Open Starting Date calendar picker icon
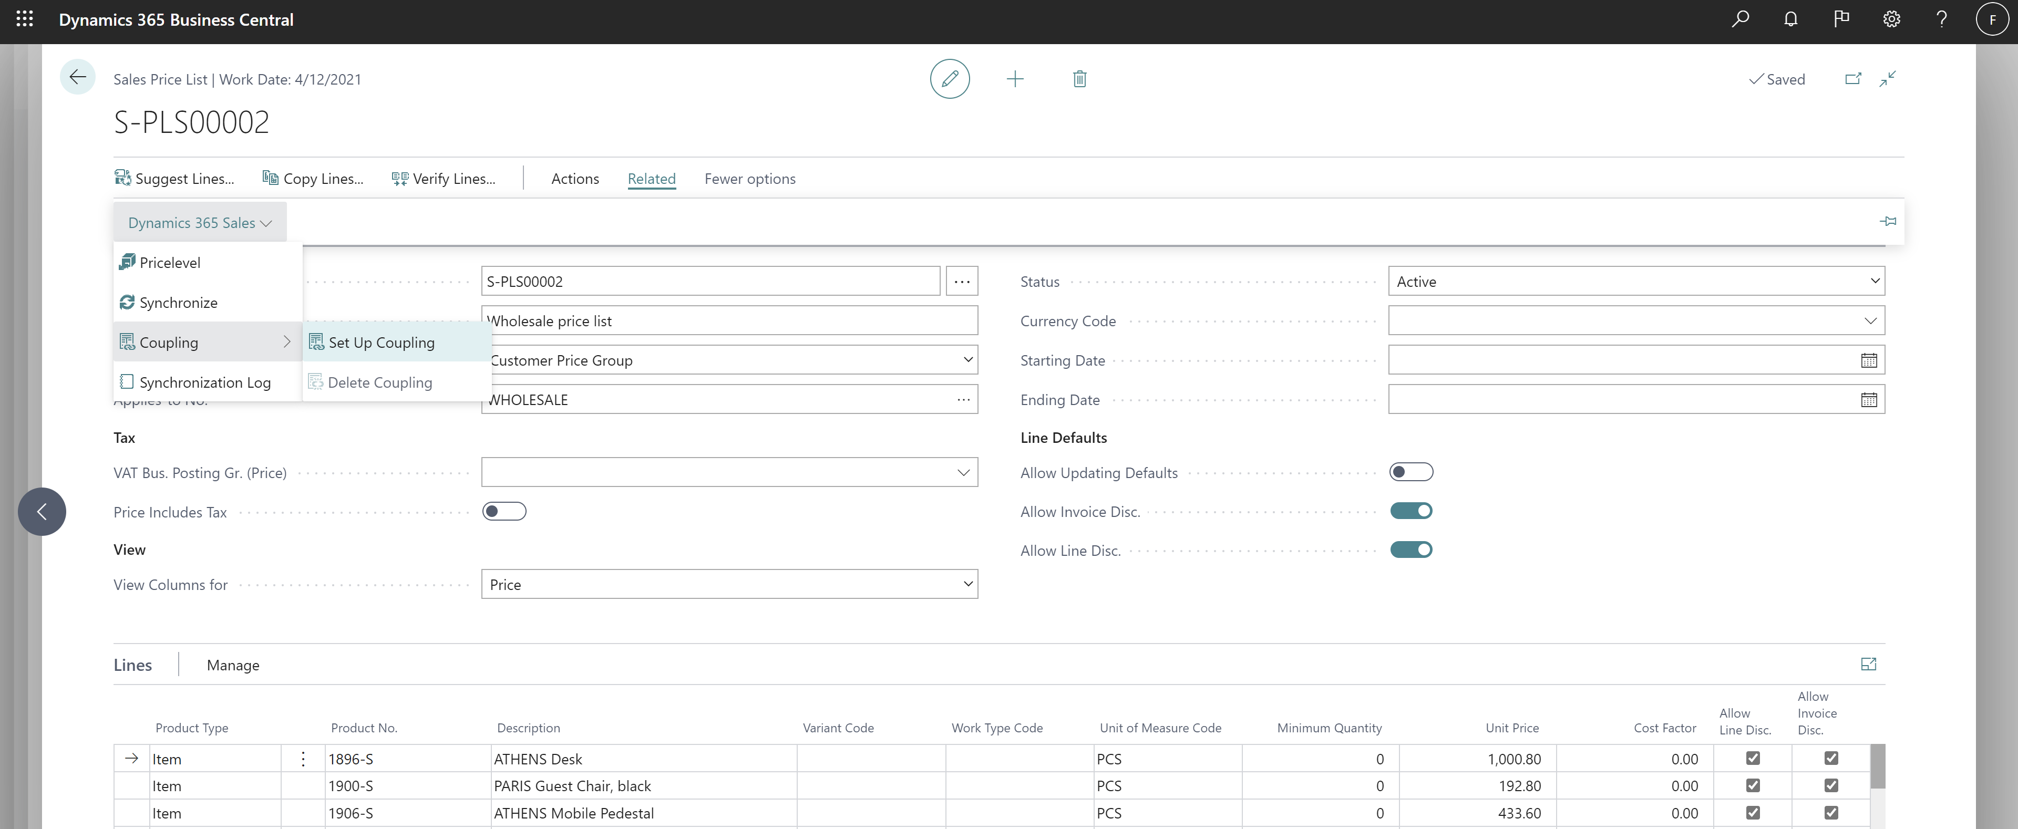Viewport: 2018px width, 829px height. click(x=1868, y=361)
